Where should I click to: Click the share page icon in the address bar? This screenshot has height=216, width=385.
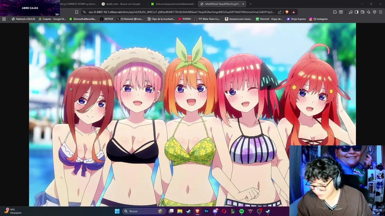280,12
